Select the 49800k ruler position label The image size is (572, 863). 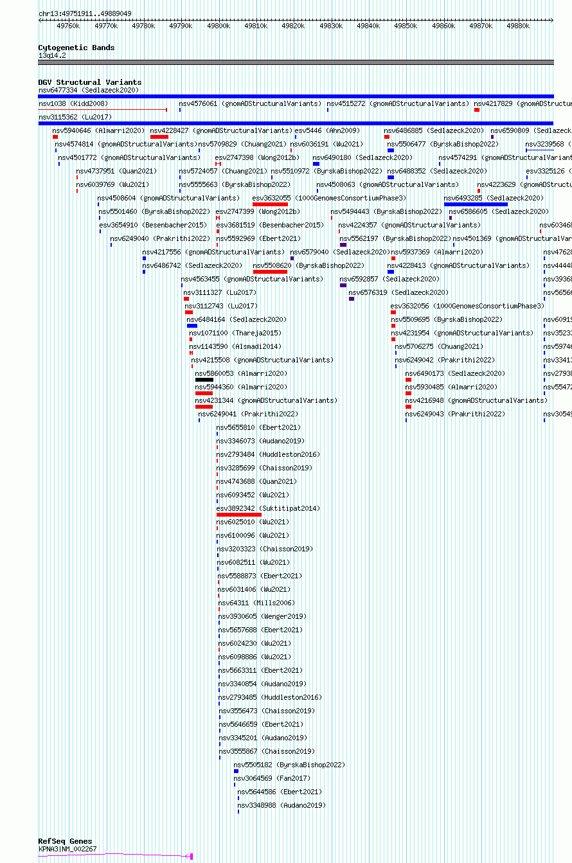coord(219,26)
